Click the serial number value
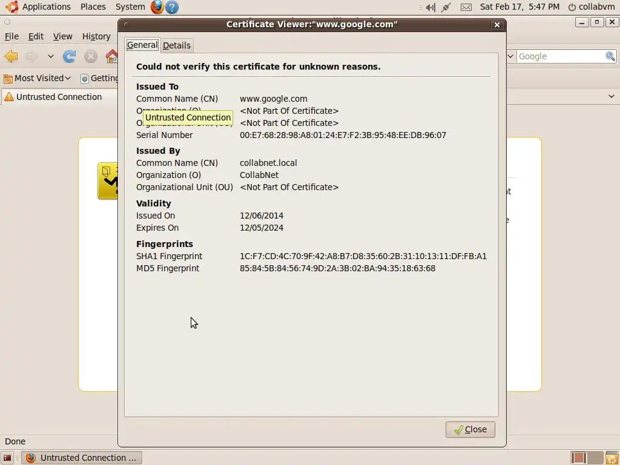The height and width of the screenshot is (465, 620). click(343, 135)
